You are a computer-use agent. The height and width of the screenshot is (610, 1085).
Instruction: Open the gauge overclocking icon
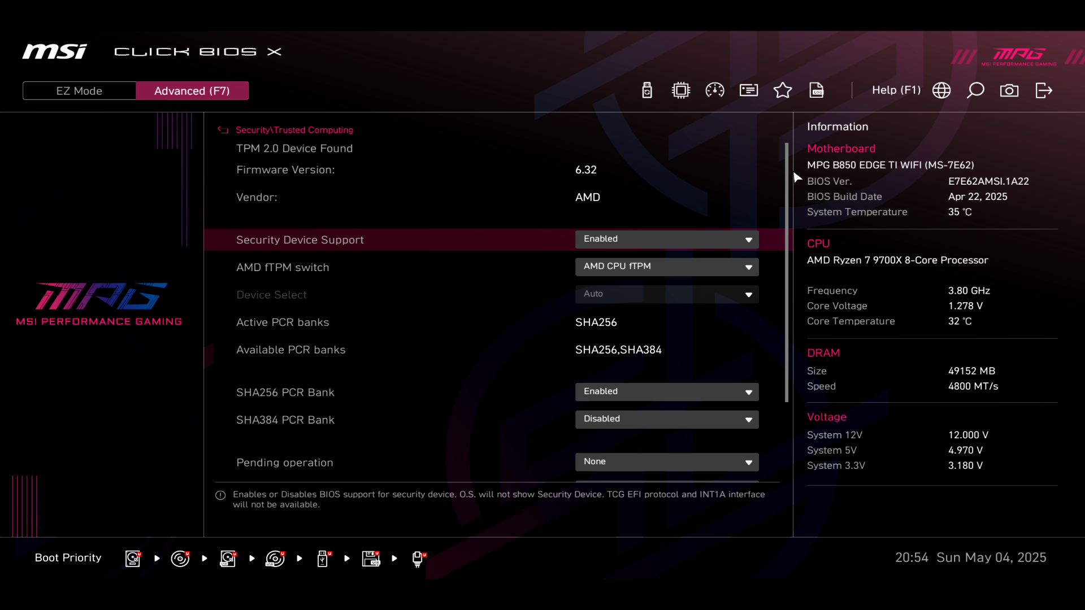pyautogui.click(x=715, y=90)
